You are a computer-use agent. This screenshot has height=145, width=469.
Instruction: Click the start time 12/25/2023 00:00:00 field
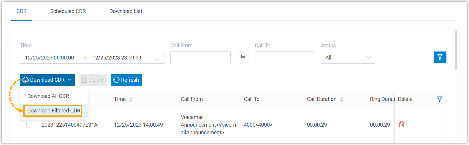50,58
